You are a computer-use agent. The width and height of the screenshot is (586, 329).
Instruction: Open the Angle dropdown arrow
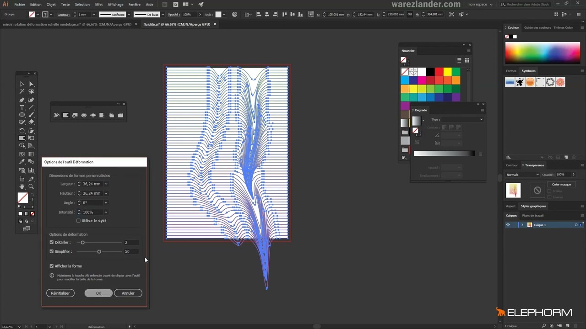pyautogui.click(x=106, y=203)
